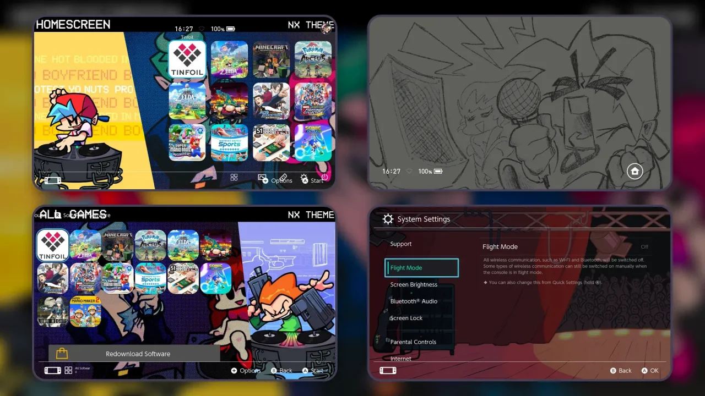Open 51 Worldwide Games on Homescreen panel
Image resolution: width=705 pixels, height=396 pixels.
click(x=271, y=142)
